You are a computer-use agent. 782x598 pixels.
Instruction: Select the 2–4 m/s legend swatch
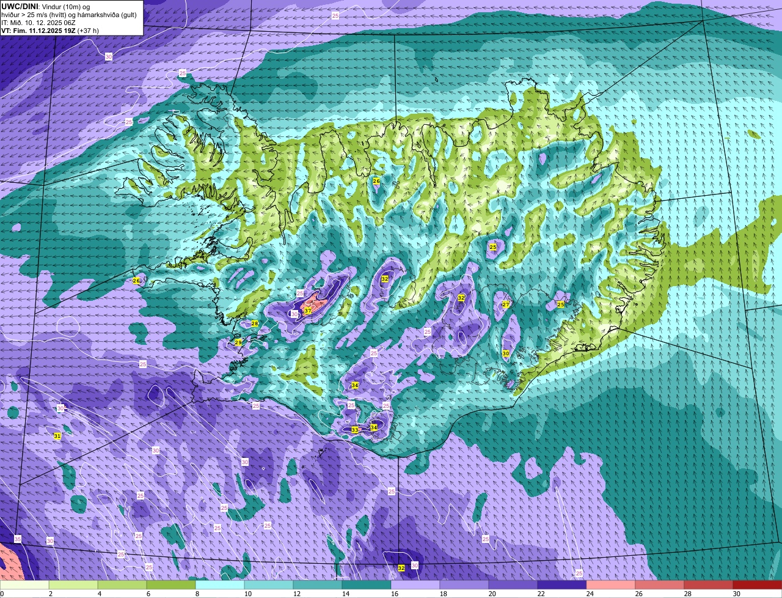coord(73,585)
